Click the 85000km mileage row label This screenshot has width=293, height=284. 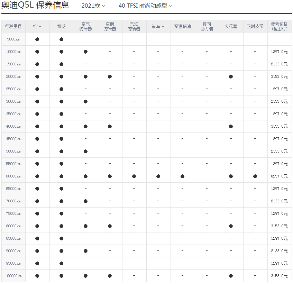pos(13,239)
